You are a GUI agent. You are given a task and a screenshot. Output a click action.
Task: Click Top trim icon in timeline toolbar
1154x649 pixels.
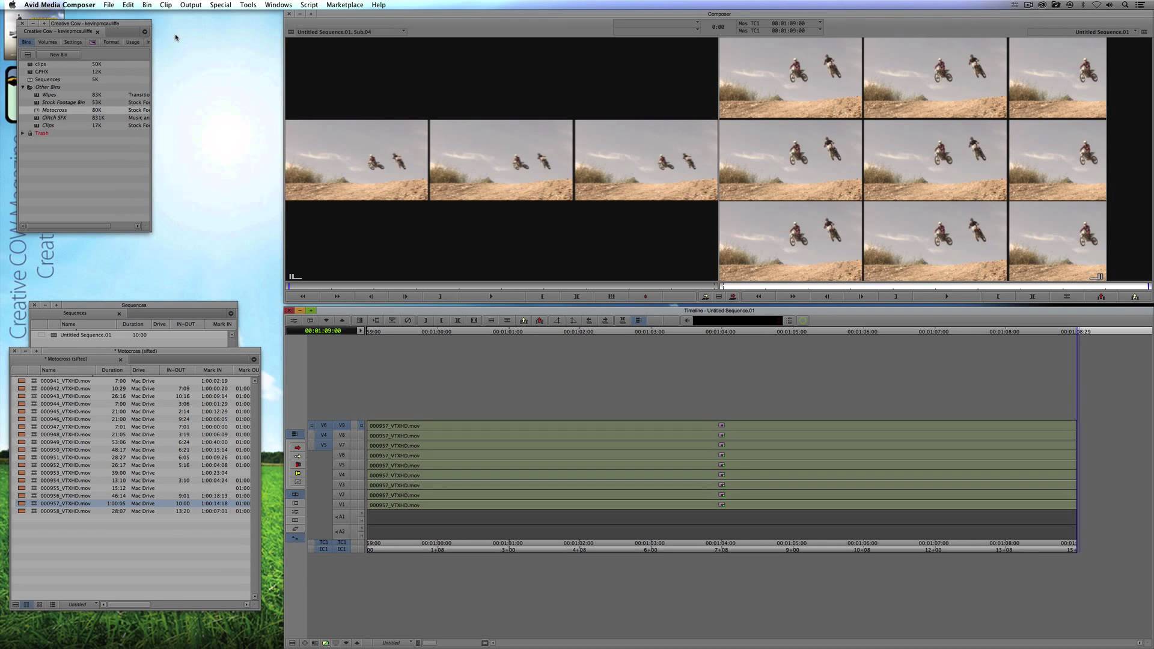pos(557,320)
